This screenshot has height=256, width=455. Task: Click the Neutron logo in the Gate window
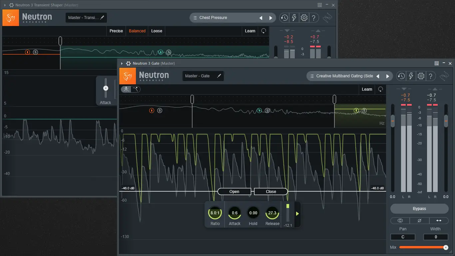click(x=128, y=76)
